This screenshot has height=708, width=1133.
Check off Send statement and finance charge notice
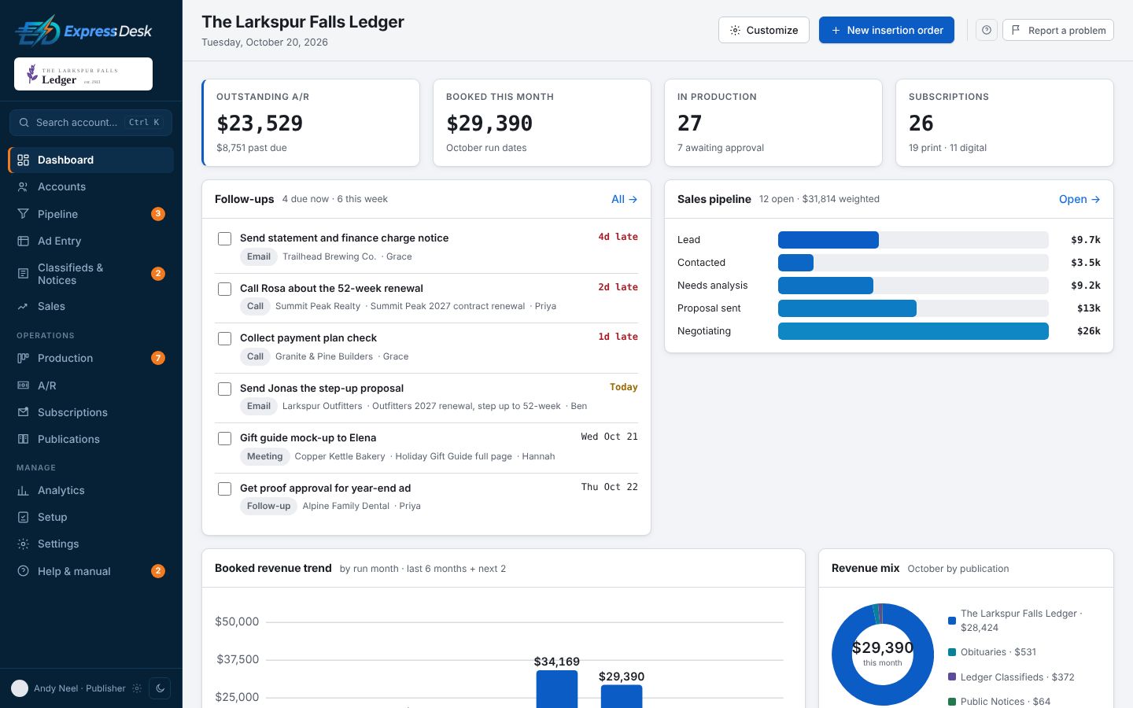pyautogui.click(x=224, y=238)
